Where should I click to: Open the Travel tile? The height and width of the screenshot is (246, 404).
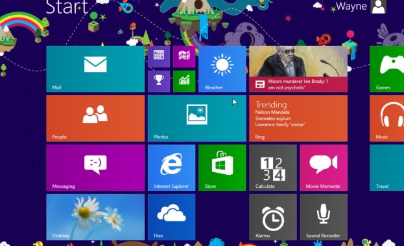[386, 168]
